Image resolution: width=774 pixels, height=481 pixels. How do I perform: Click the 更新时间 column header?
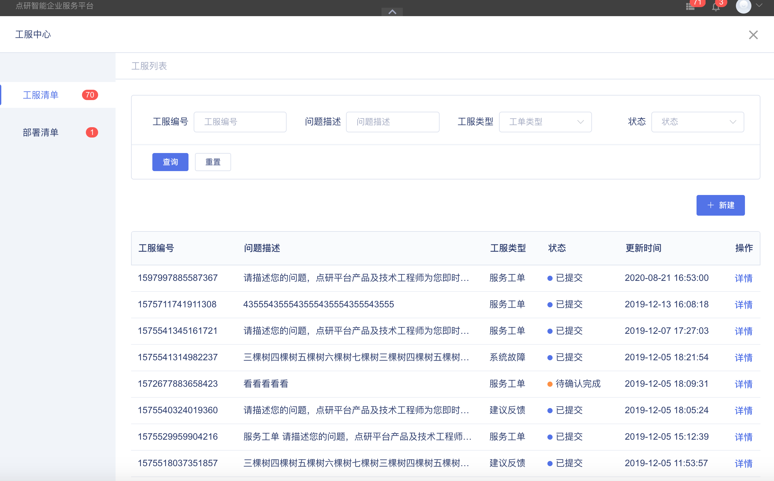[643, 248]
